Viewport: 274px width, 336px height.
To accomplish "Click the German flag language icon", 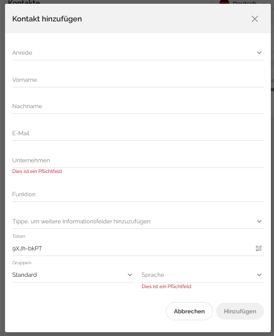I will tap(224, 2).
